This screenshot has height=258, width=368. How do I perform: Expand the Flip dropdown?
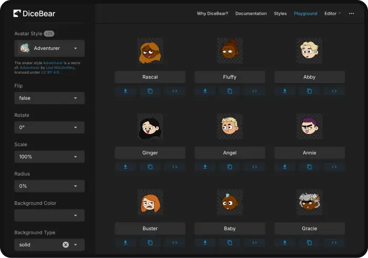coord(49,98)
